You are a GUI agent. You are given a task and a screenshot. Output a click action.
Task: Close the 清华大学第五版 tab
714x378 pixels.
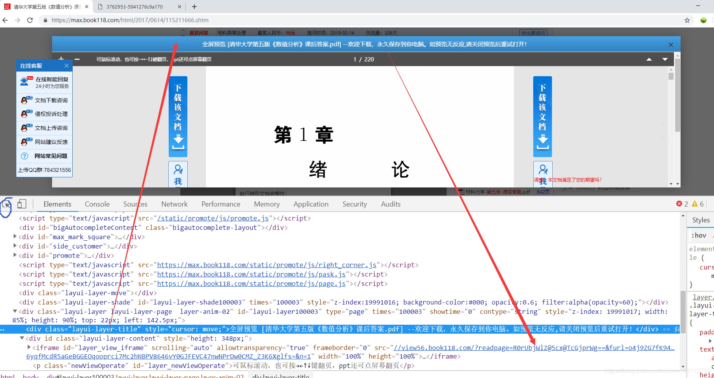(87, 7)
